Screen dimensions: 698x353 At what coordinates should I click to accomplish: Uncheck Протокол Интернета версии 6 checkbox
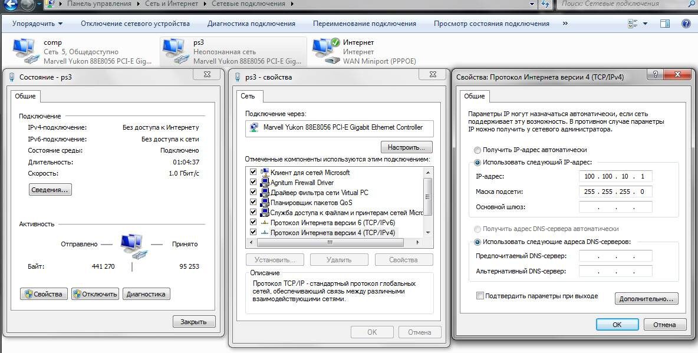(253, 222)
